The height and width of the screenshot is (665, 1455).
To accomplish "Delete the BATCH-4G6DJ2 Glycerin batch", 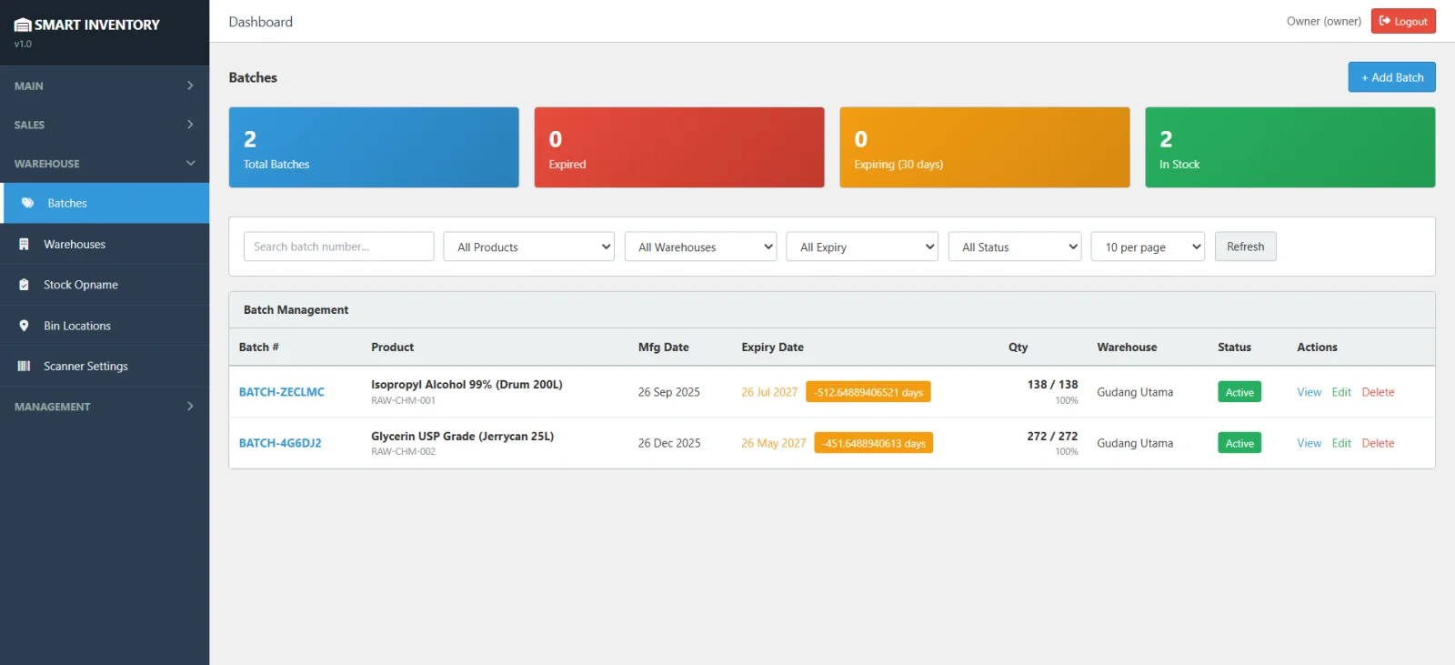I will (x=1377, y=443).
